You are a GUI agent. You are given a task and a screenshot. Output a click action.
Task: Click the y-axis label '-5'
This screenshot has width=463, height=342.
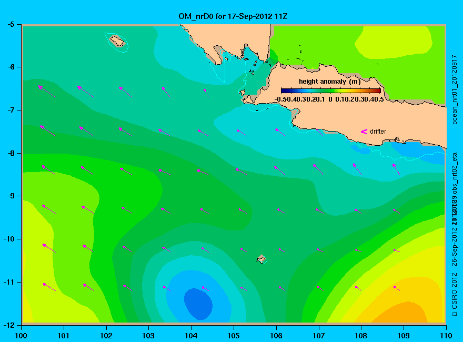tap(11, 24)
